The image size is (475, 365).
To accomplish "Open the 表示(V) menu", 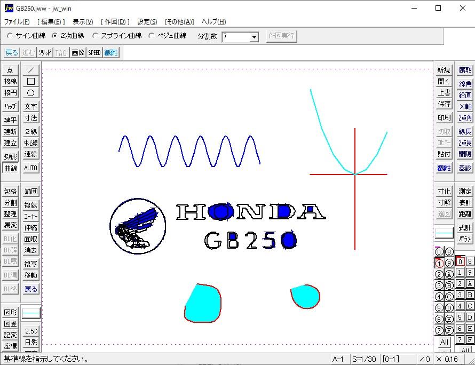I will tap(83, 22).
